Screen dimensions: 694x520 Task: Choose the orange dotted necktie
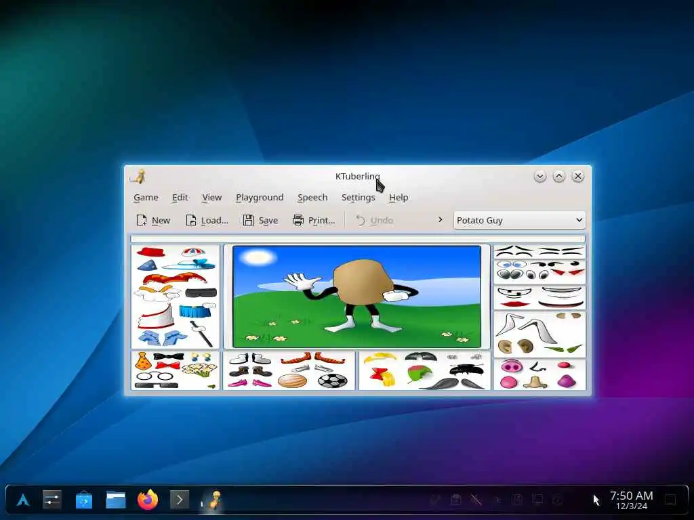click(144, 362)
